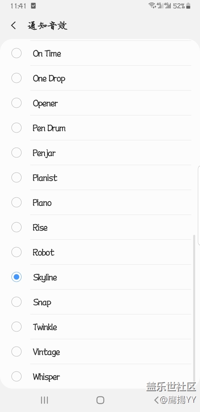Select the Rise sound option
200x412 pixels.
tap(100, 227)
